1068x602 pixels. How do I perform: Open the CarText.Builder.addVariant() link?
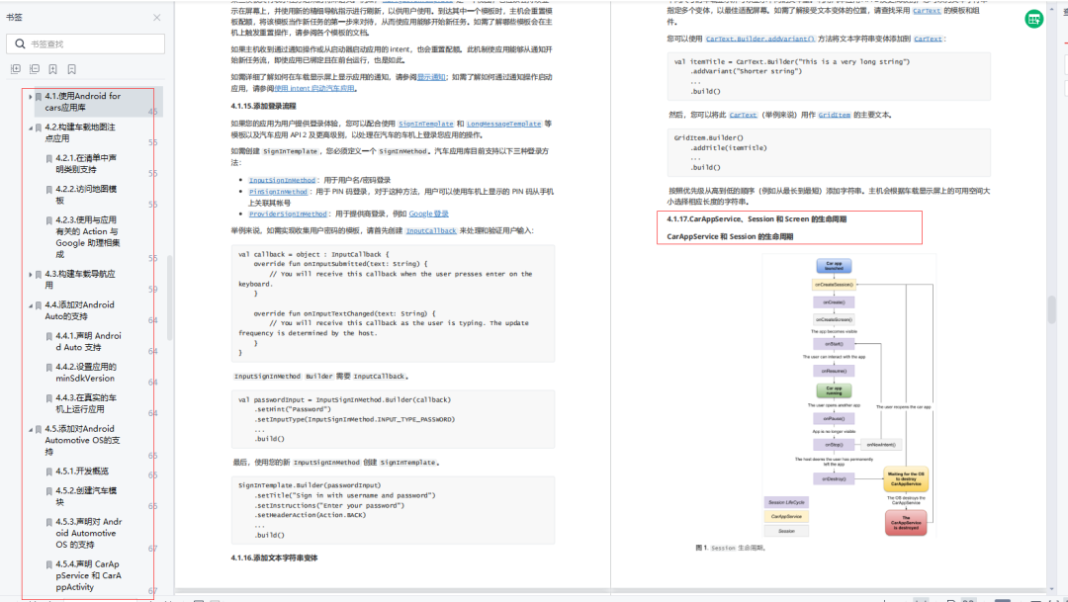[760, 39]
